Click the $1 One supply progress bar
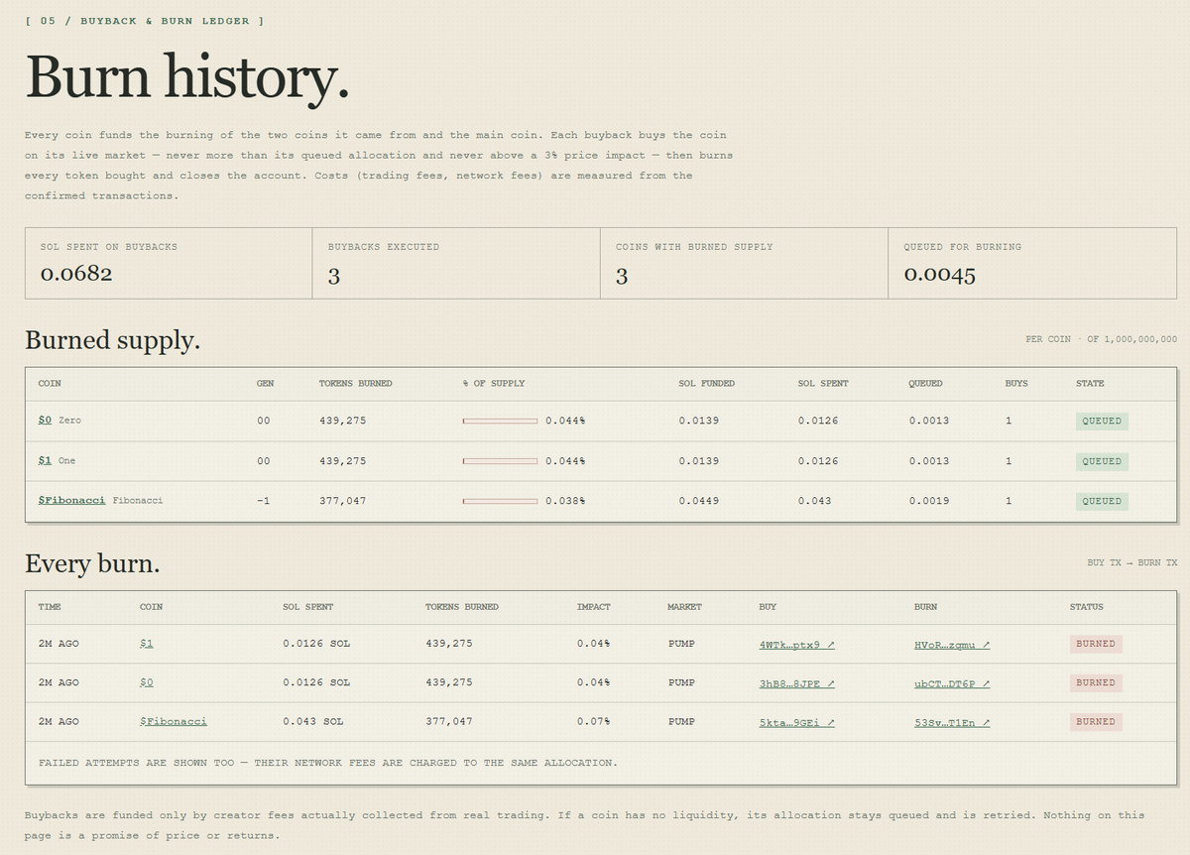This screenshot has width=1190, height=855. 500,461
